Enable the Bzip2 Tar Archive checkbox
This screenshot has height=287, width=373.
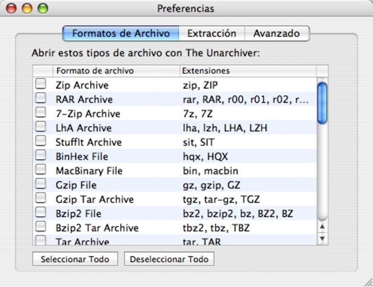[x=41, y=227]
